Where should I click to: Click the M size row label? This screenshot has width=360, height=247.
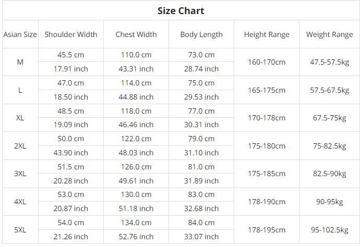tap(20, 62)
